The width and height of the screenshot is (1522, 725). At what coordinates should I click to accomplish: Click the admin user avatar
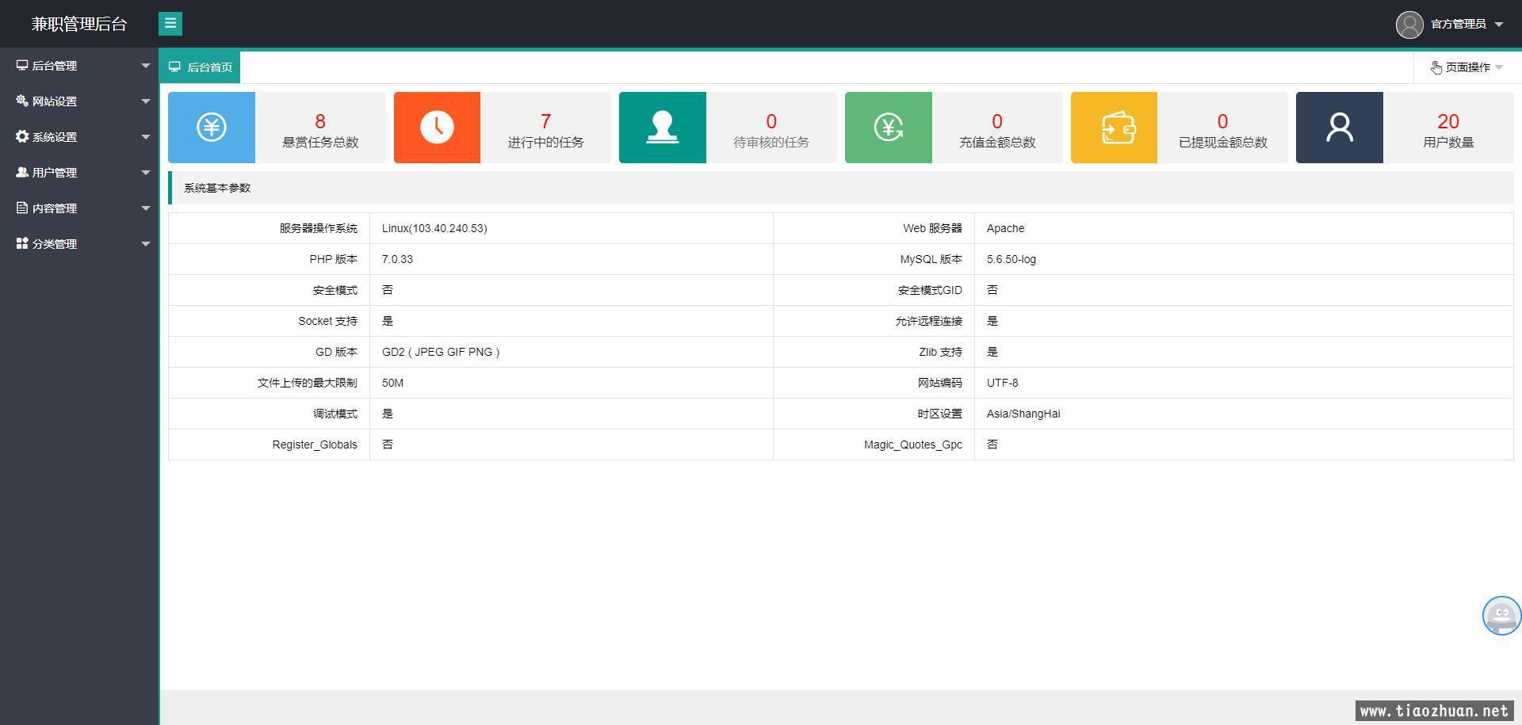coord(1409,25)
